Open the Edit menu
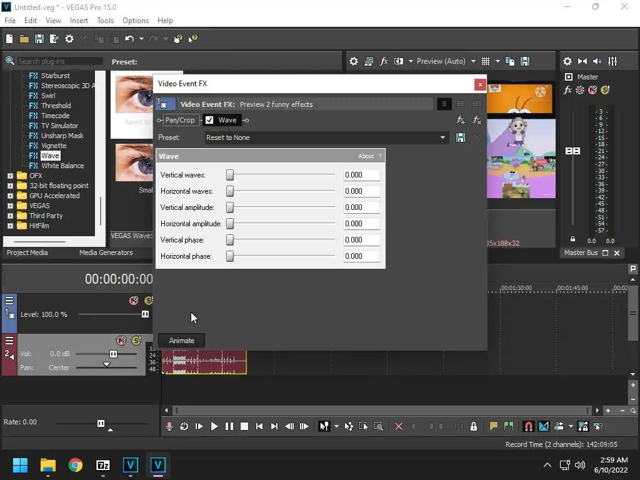This screenshot has width=640, height=480. (x=31, y=21)
